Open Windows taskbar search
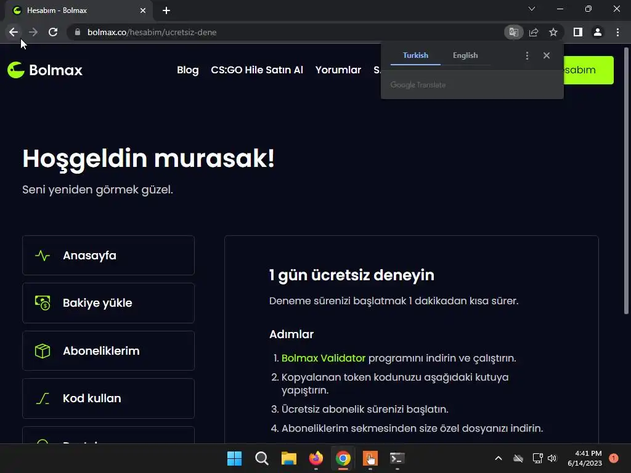Screen dimensions: 631x473 click(261, 458)
